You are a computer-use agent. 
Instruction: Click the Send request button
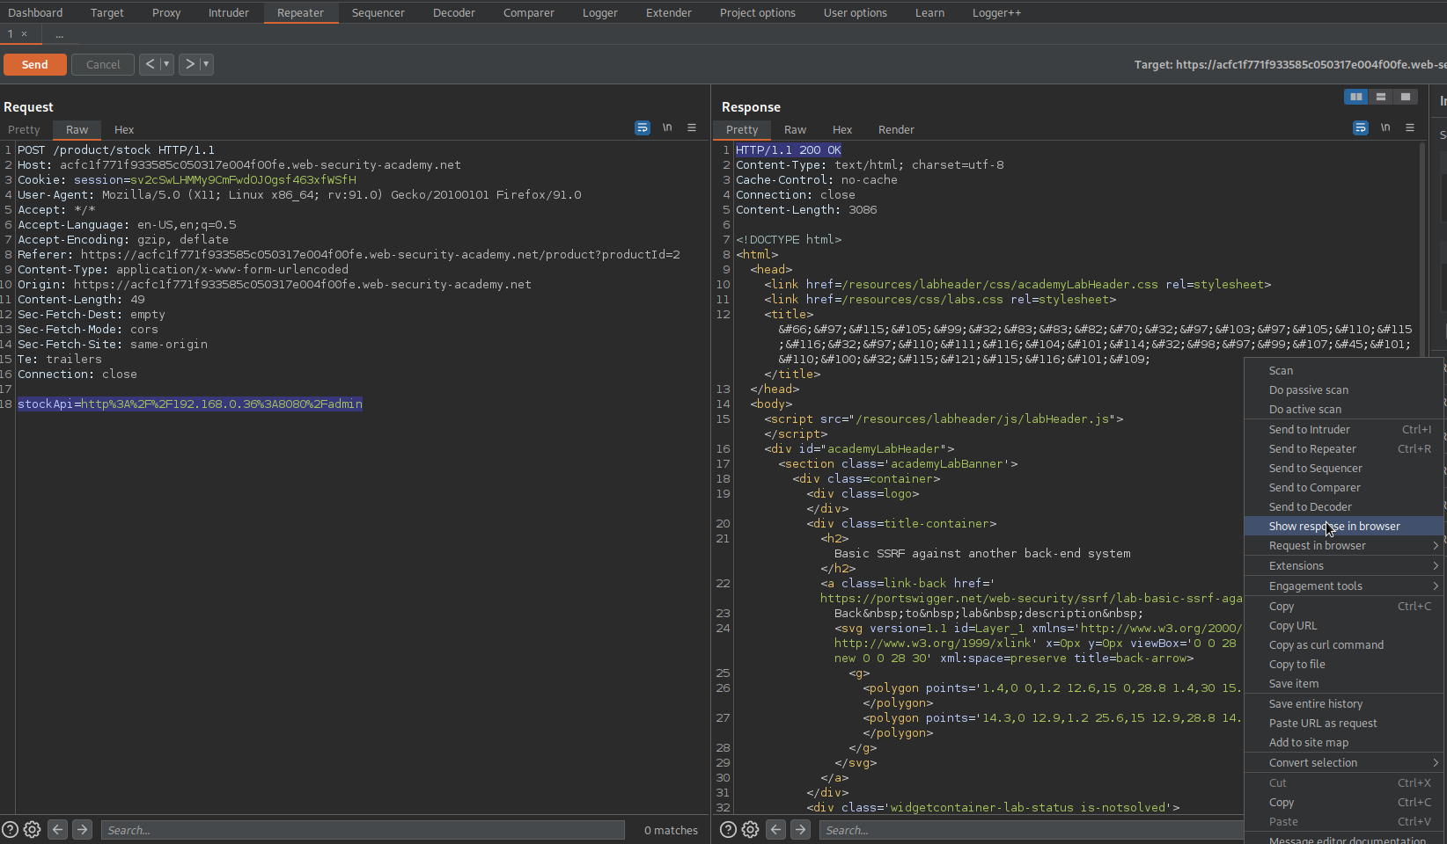pos(34,64)
